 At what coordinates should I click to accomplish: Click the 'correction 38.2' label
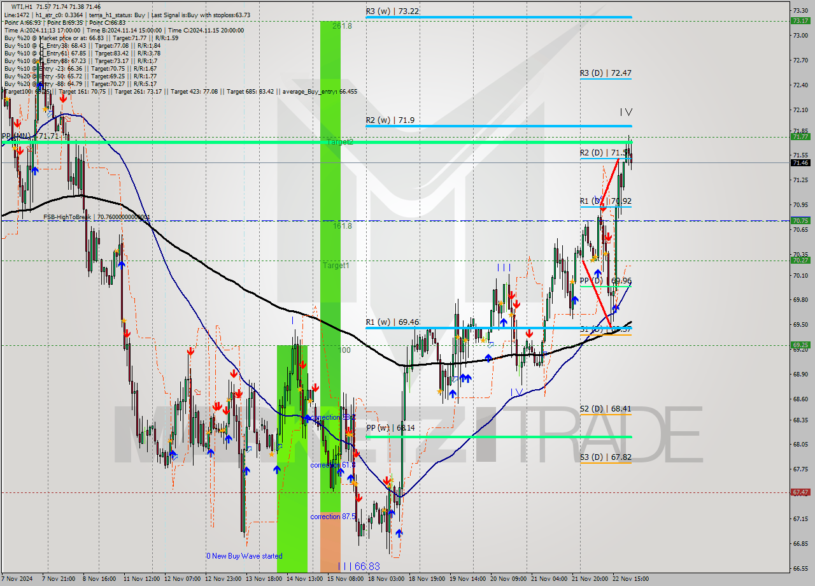pyautogui.click(x=333, y=418)
